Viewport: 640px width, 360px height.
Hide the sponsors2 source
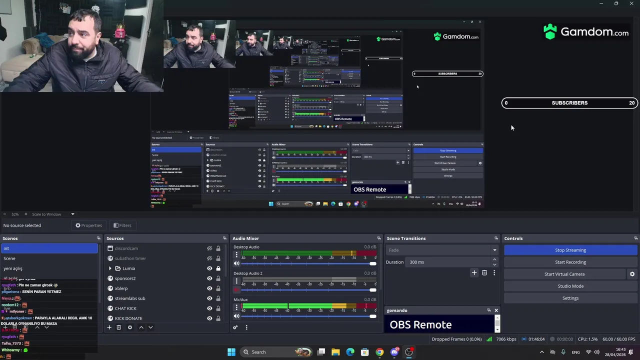tap(209, 278)
